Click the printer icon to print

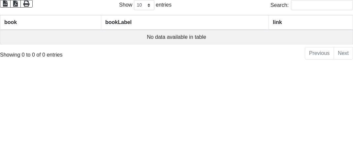(26, 4)
